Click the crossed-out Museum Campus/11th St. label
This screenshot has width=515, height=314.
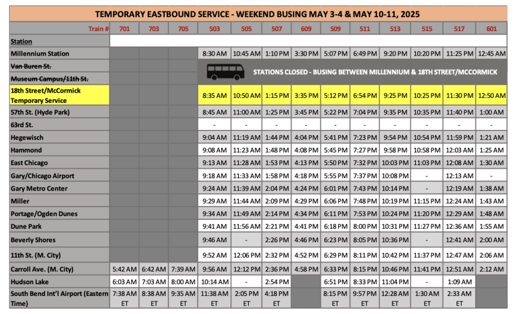(49, 79)
